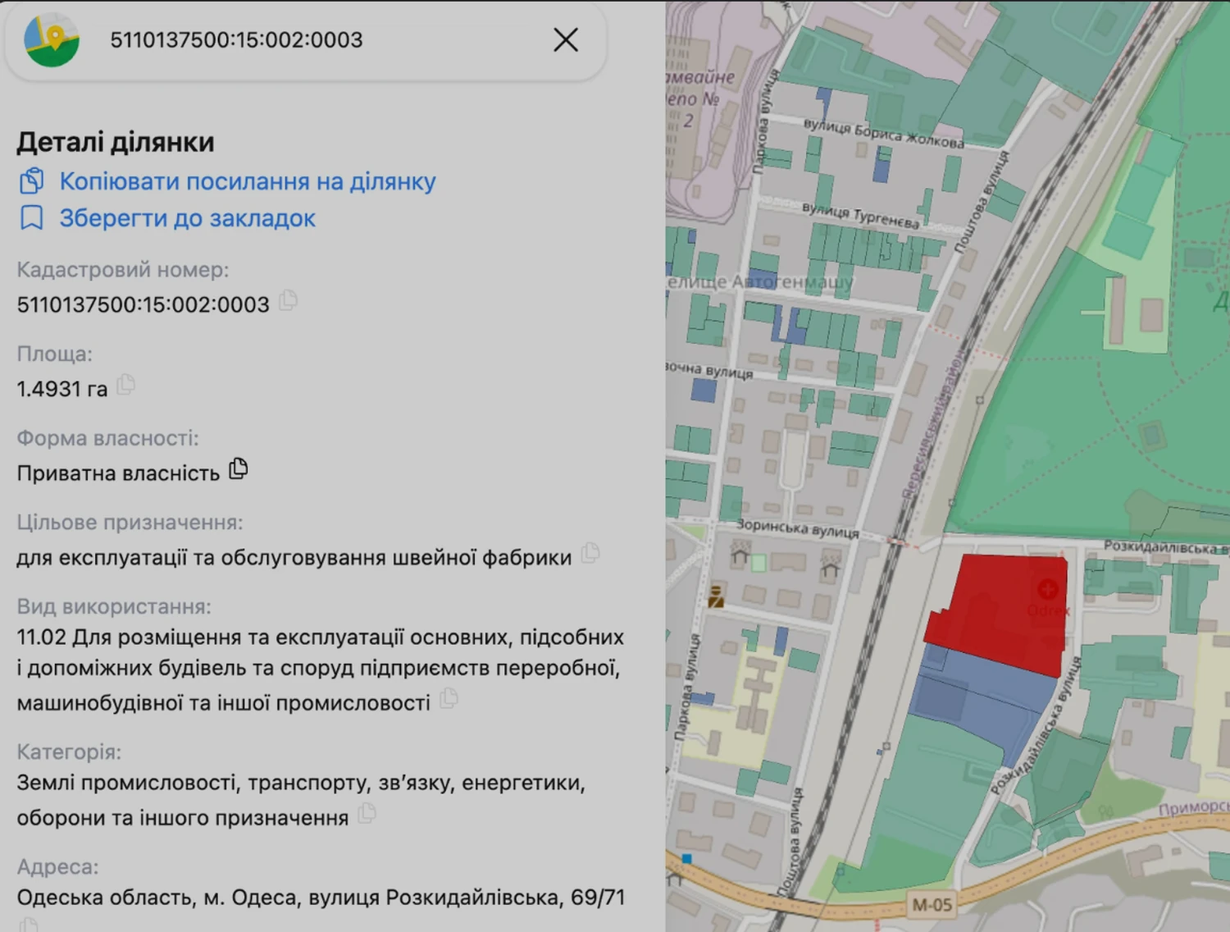Screen dimensions: 1230x932
Task: Click the bookmark icon beside save text
Action: (x=31, y=218)
